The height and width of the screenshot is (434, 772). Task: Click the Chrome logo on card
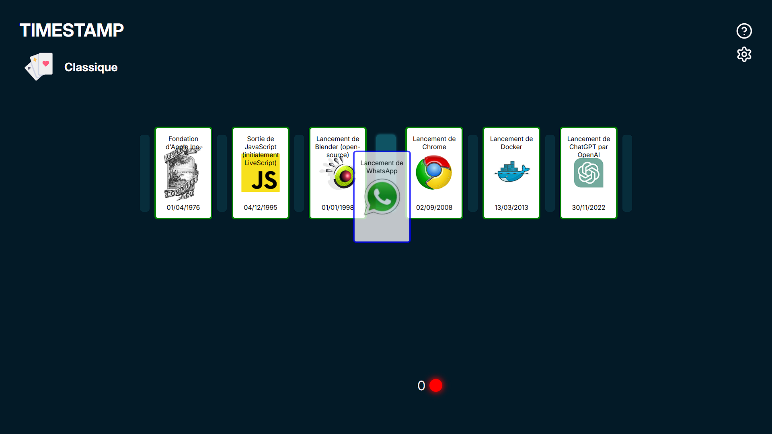pos(434,173)
